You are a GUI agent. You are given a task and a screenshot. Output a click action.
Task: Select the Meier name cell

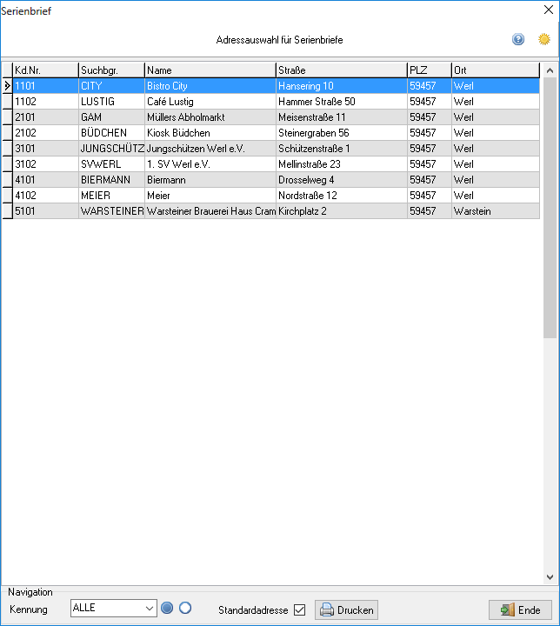coord(210,196)
